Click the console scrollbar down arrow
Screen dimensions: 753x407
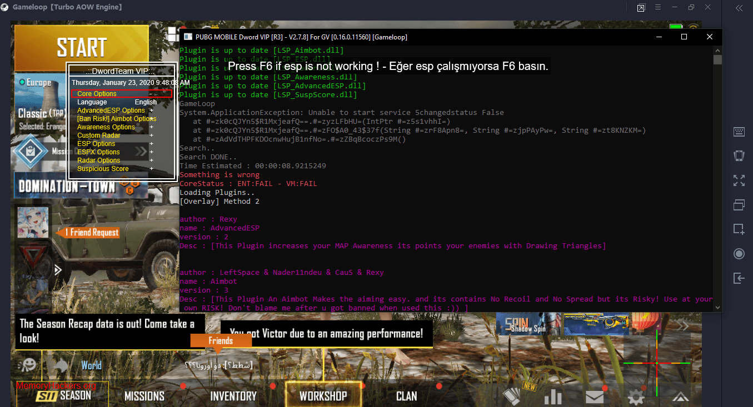pyautogui.click(x=717, y=307)
